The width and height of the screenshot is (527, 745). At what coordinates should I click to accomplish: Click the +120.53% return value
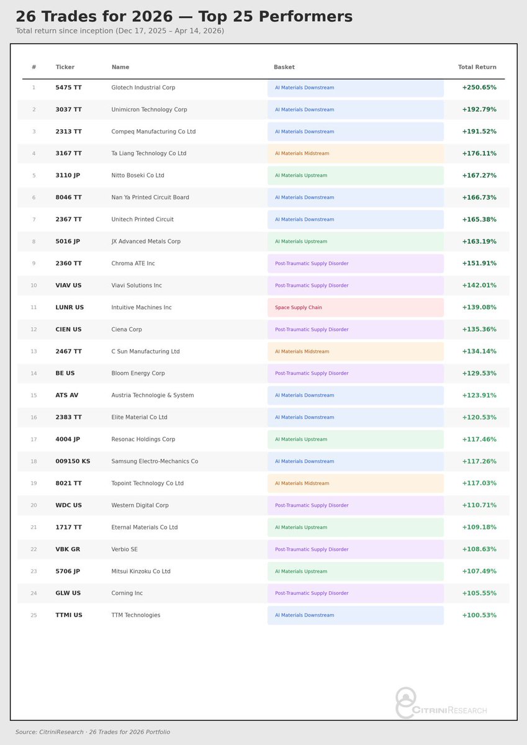(479, 418)
